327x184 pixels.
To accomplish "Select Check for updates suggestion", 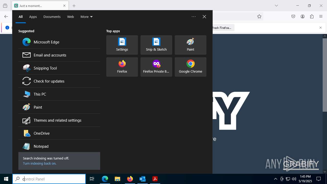I will [x=59, y=81].
